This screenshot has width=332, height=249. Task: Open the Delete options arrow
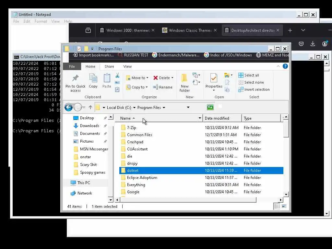coord(172,78)
